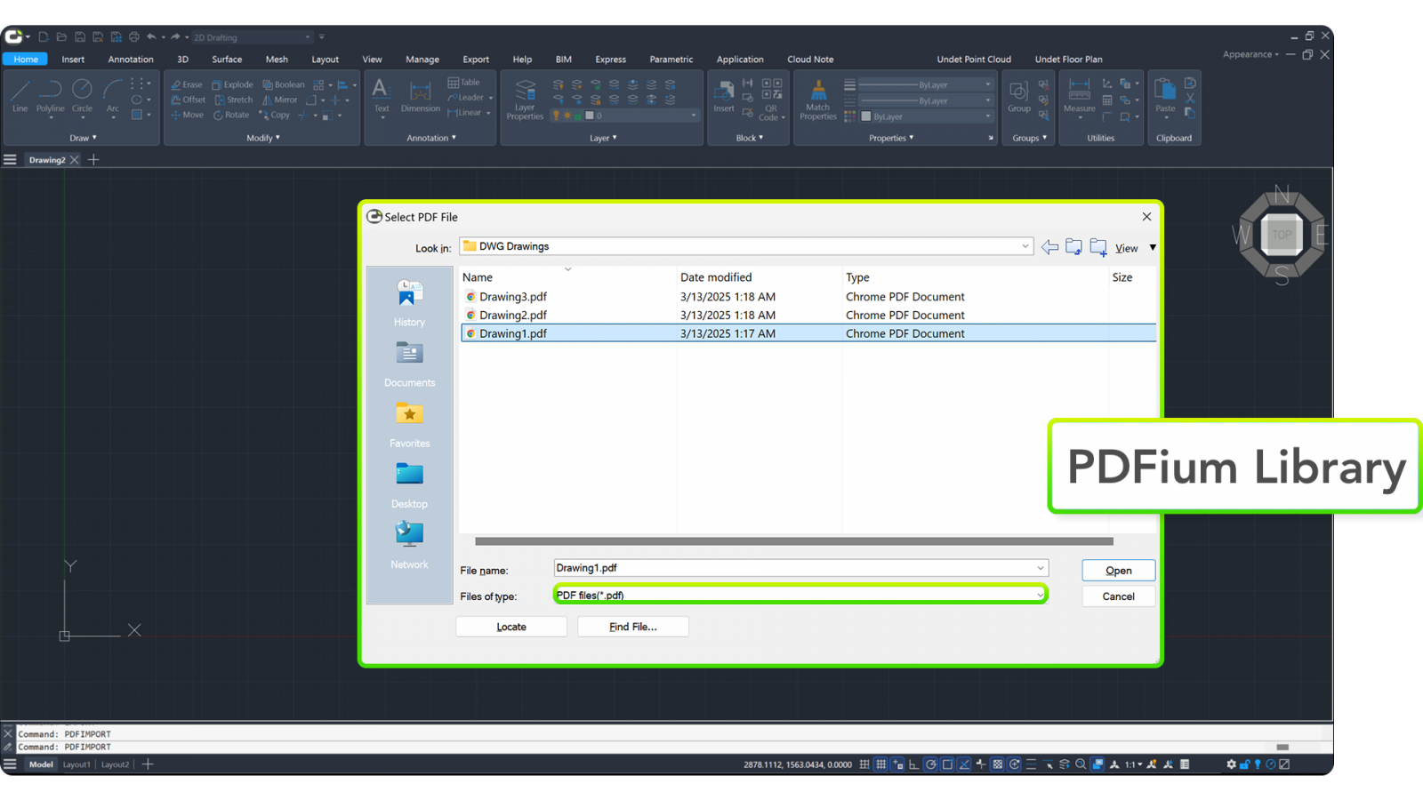Viewport: 1423px width, 800px height.
Task: Click the Cut scissors icon in Clipboard panel
Action: coord(1190,98)
